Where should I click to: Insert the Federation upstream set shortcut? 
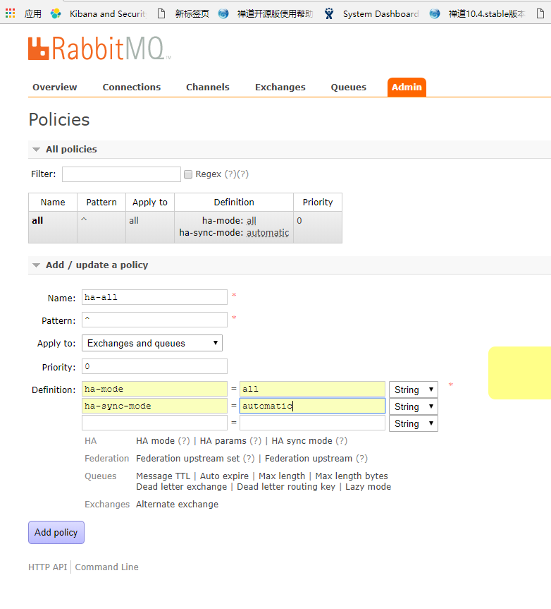tap(187, 458)
